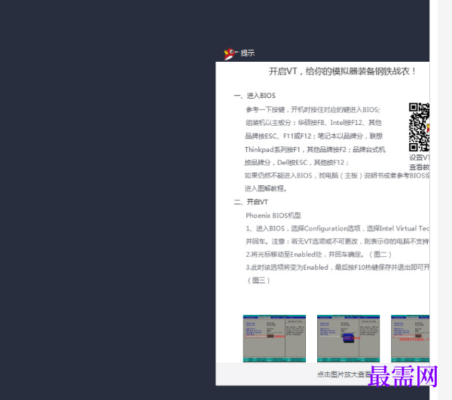Image resolution: width=452 pixels, height=400 pixels.
Task: Click the section heading 二、开启VT
Action: (x=251, y=202)
